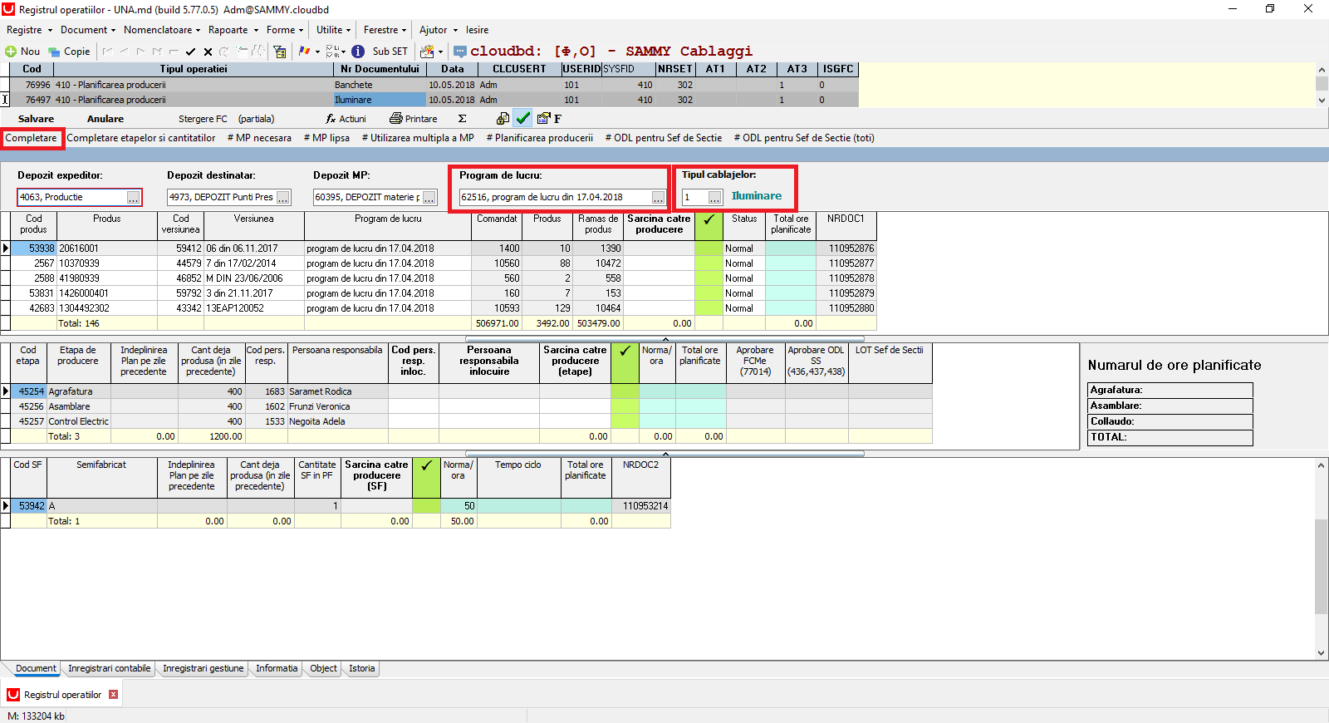Click the checklist options icon
The height and width of the screenshot is (723, 1329).
(333, 52)
